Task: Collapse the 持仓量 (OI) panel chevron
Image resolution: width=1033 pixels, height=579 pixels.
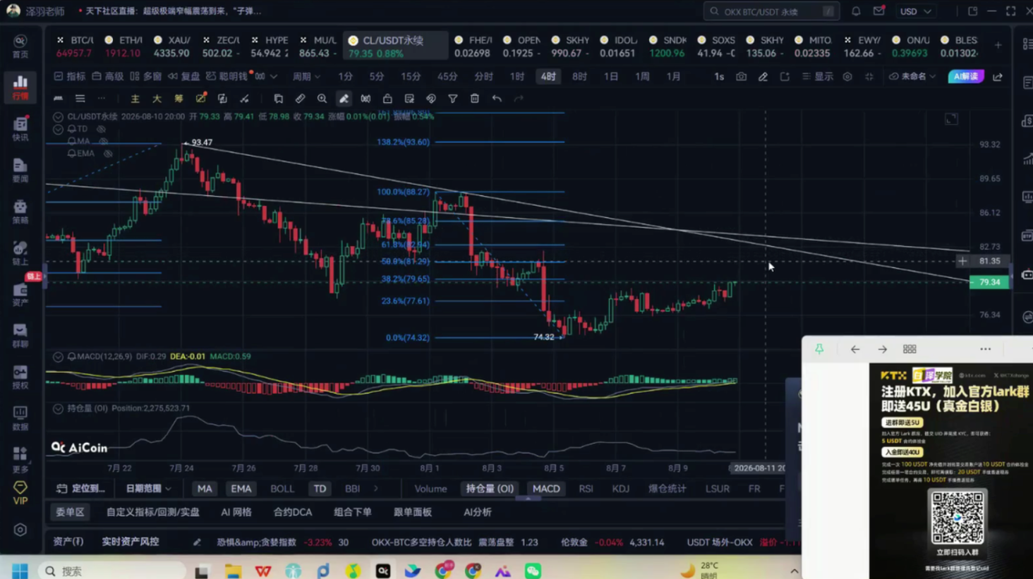Action: click(x=58, y=408)
